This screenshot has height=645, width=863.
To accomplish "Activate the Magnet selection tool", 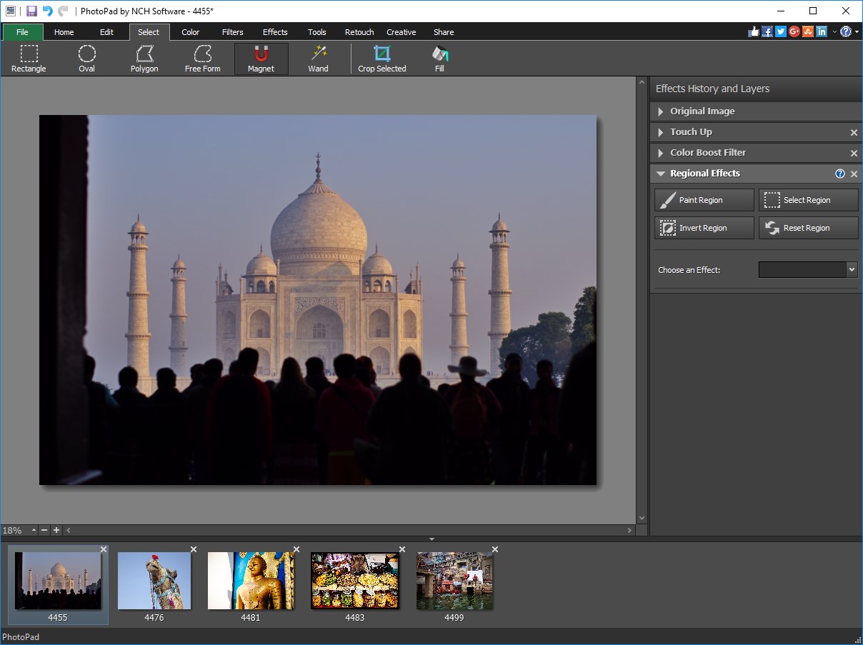I will tap(261, 57).
